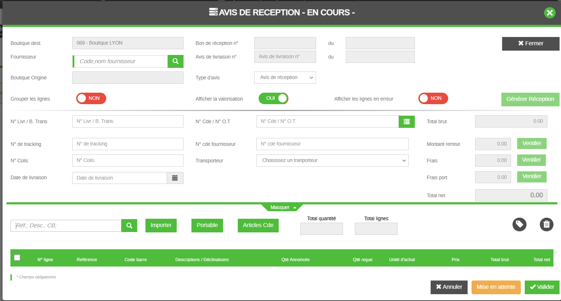Click the Qté reçue column header
The height and width of the screenshot is (301, 561).
click(363, 260)
